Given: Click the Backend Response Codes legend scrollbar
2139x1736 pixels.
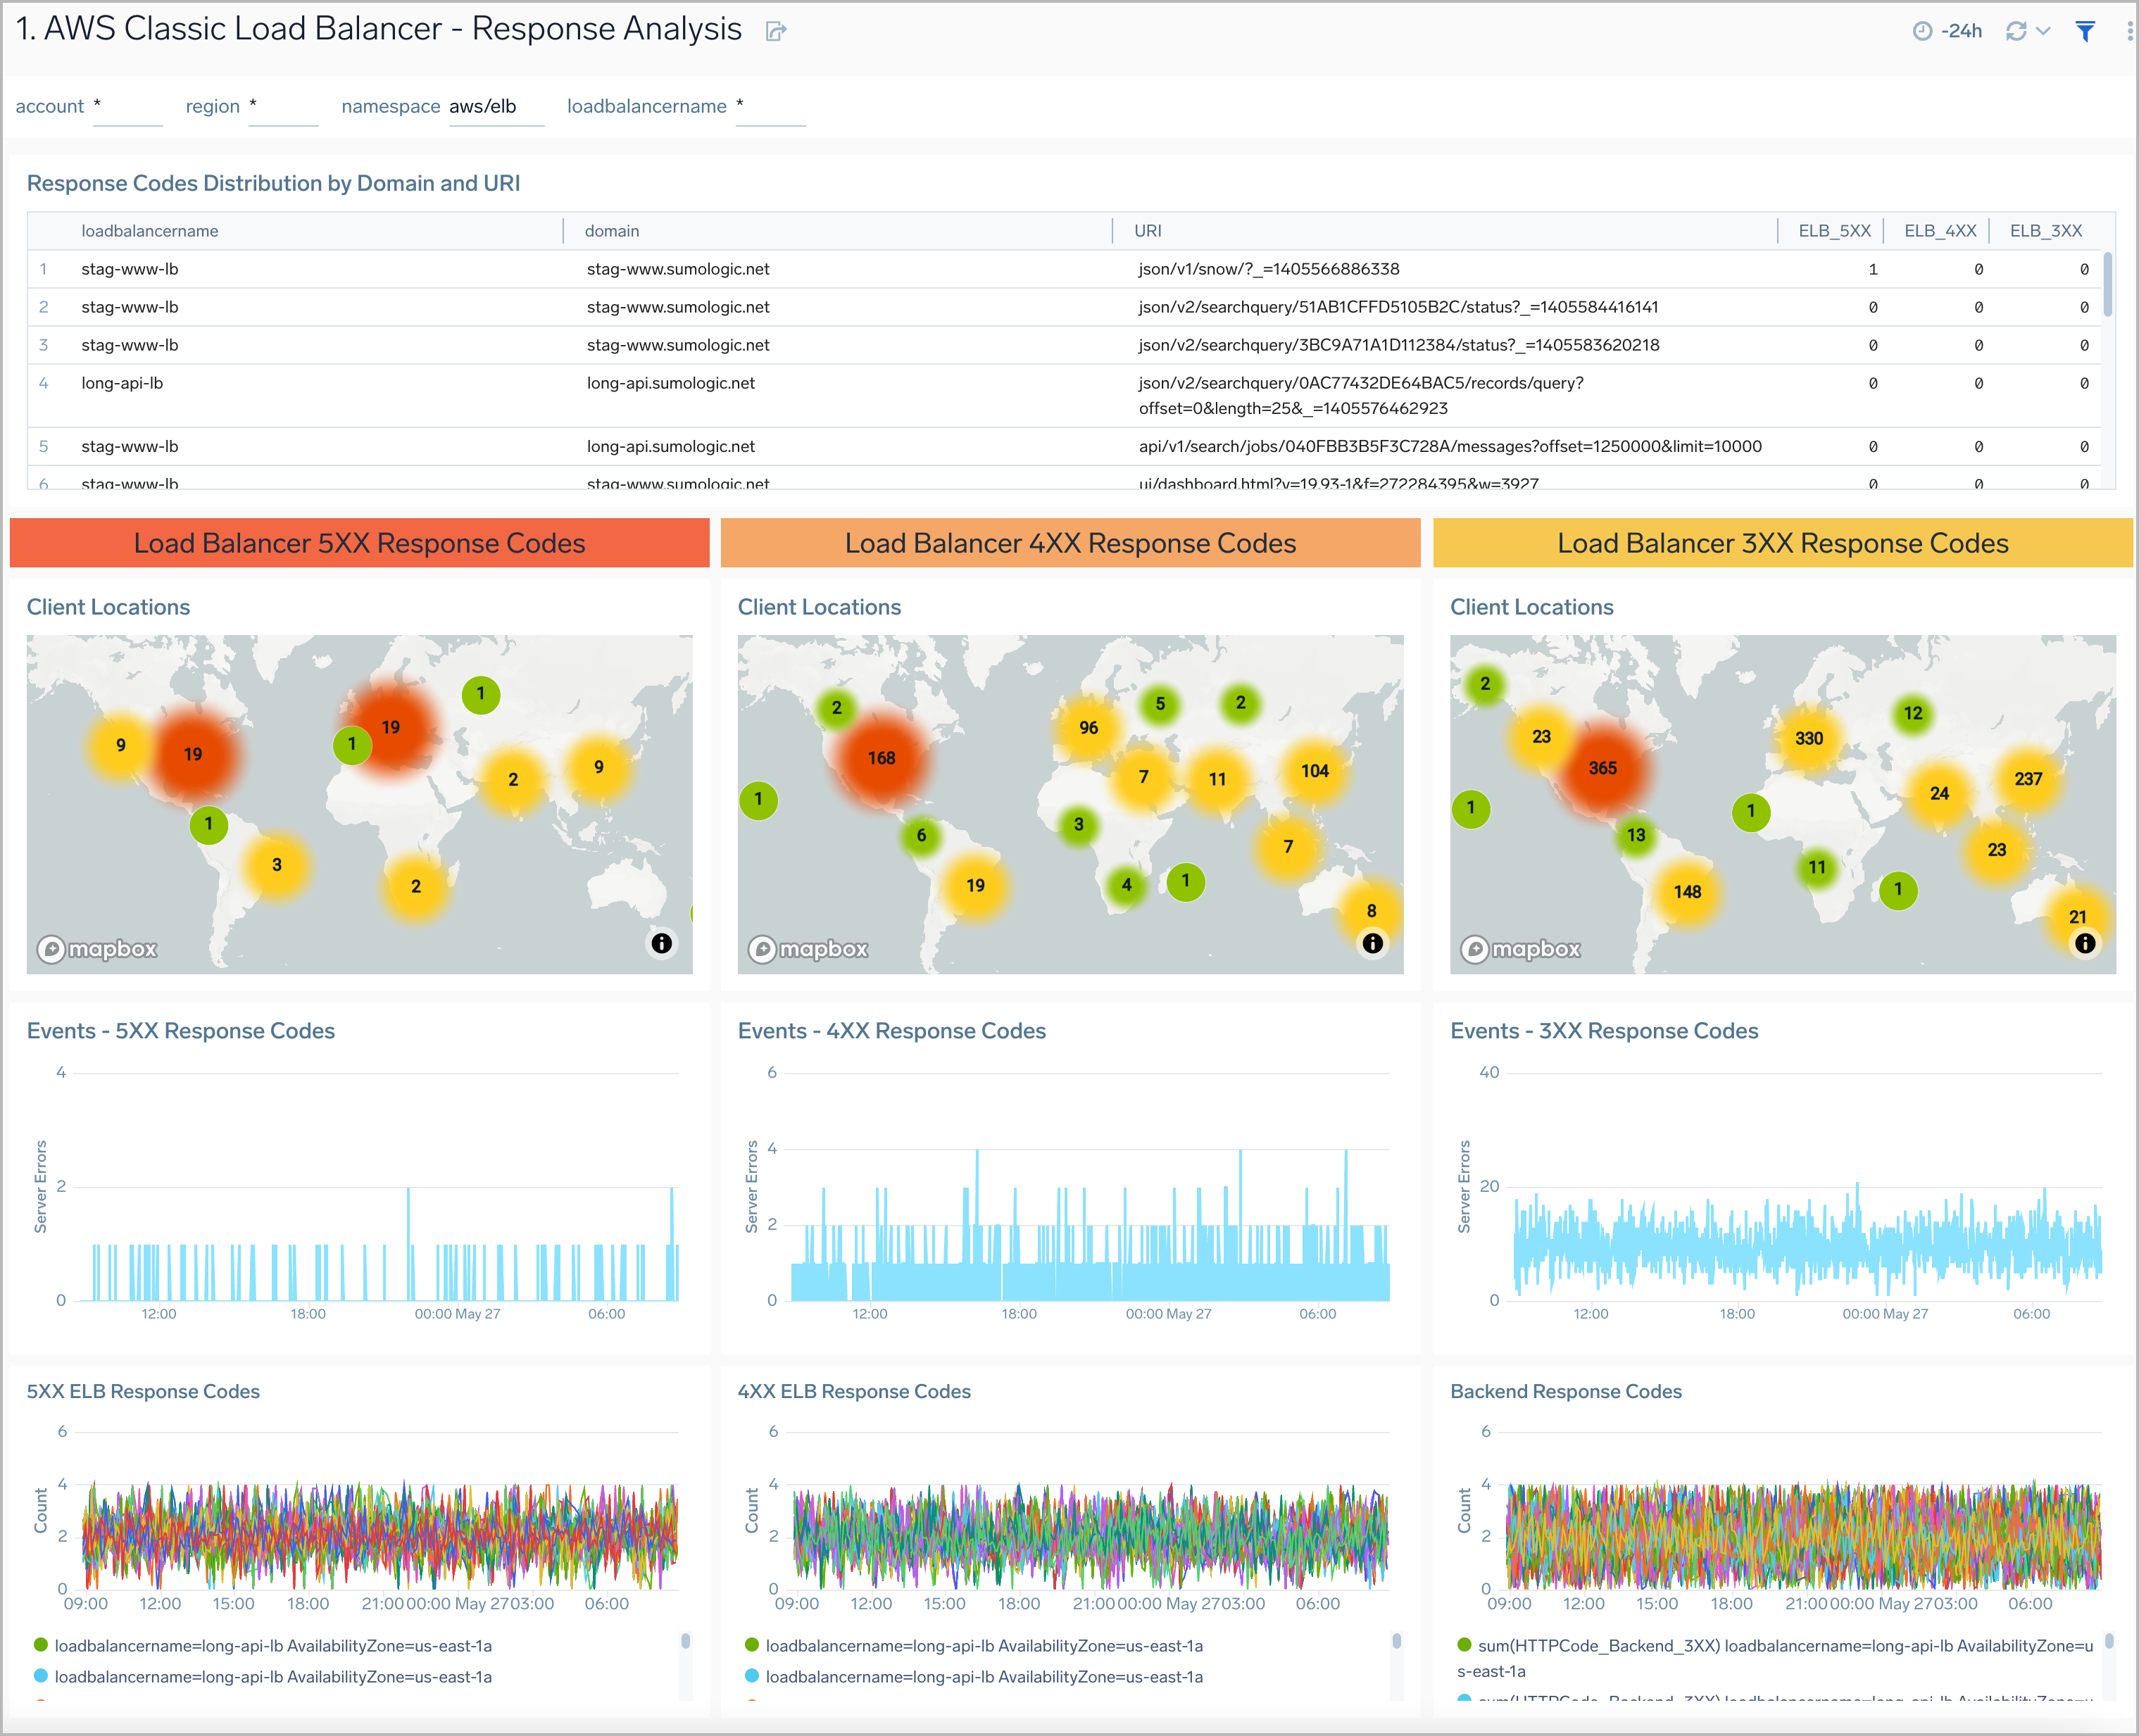Looking at the screenshot, I should (x=2109, y=1641).
